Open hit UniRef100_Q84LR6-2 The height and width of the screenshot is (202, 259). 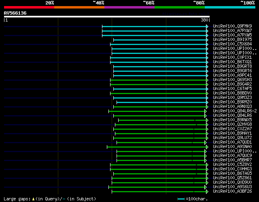(x=235, y=111)
